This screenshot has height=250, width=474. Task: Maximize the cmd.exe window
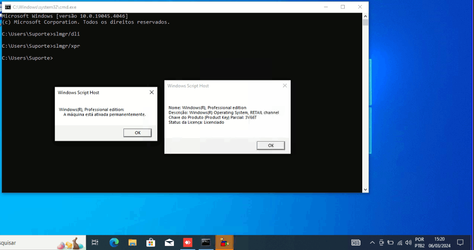pyautogui.click(x=343, y=7)
